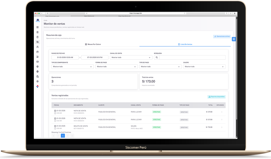Click the search magnifier icon in Búsqueda
The image size is (271, 159).
click(156, 57)
